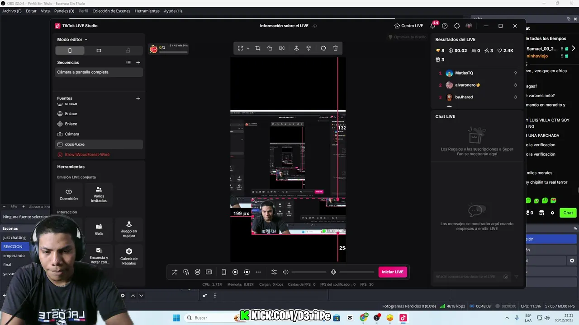Open the 'Ayuda (H)' menu in OBS
The width and height of the screenshot is (579, 325).
173,11
